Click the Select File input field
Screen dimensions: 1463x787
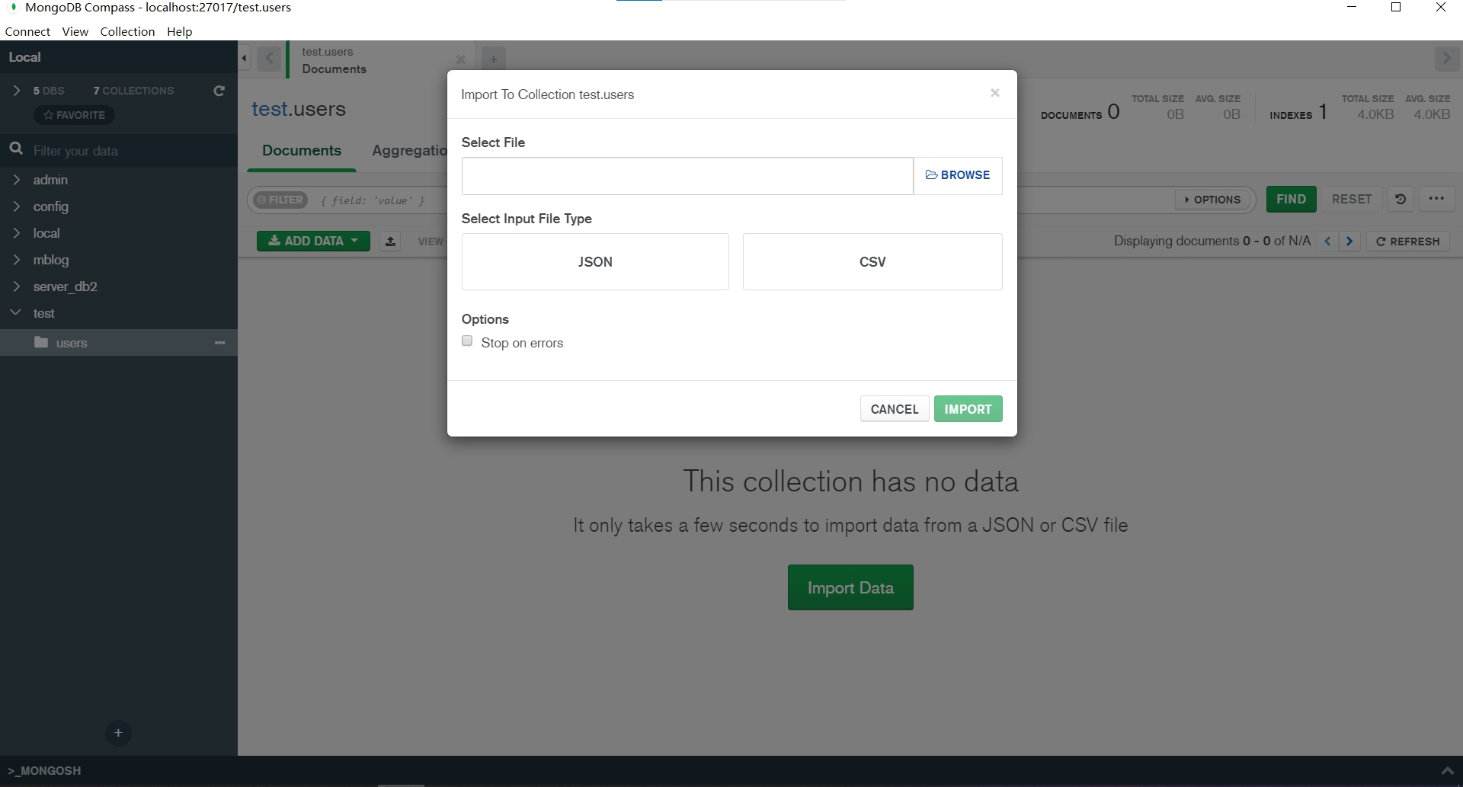pyautogui.click(x=686, y=175)
